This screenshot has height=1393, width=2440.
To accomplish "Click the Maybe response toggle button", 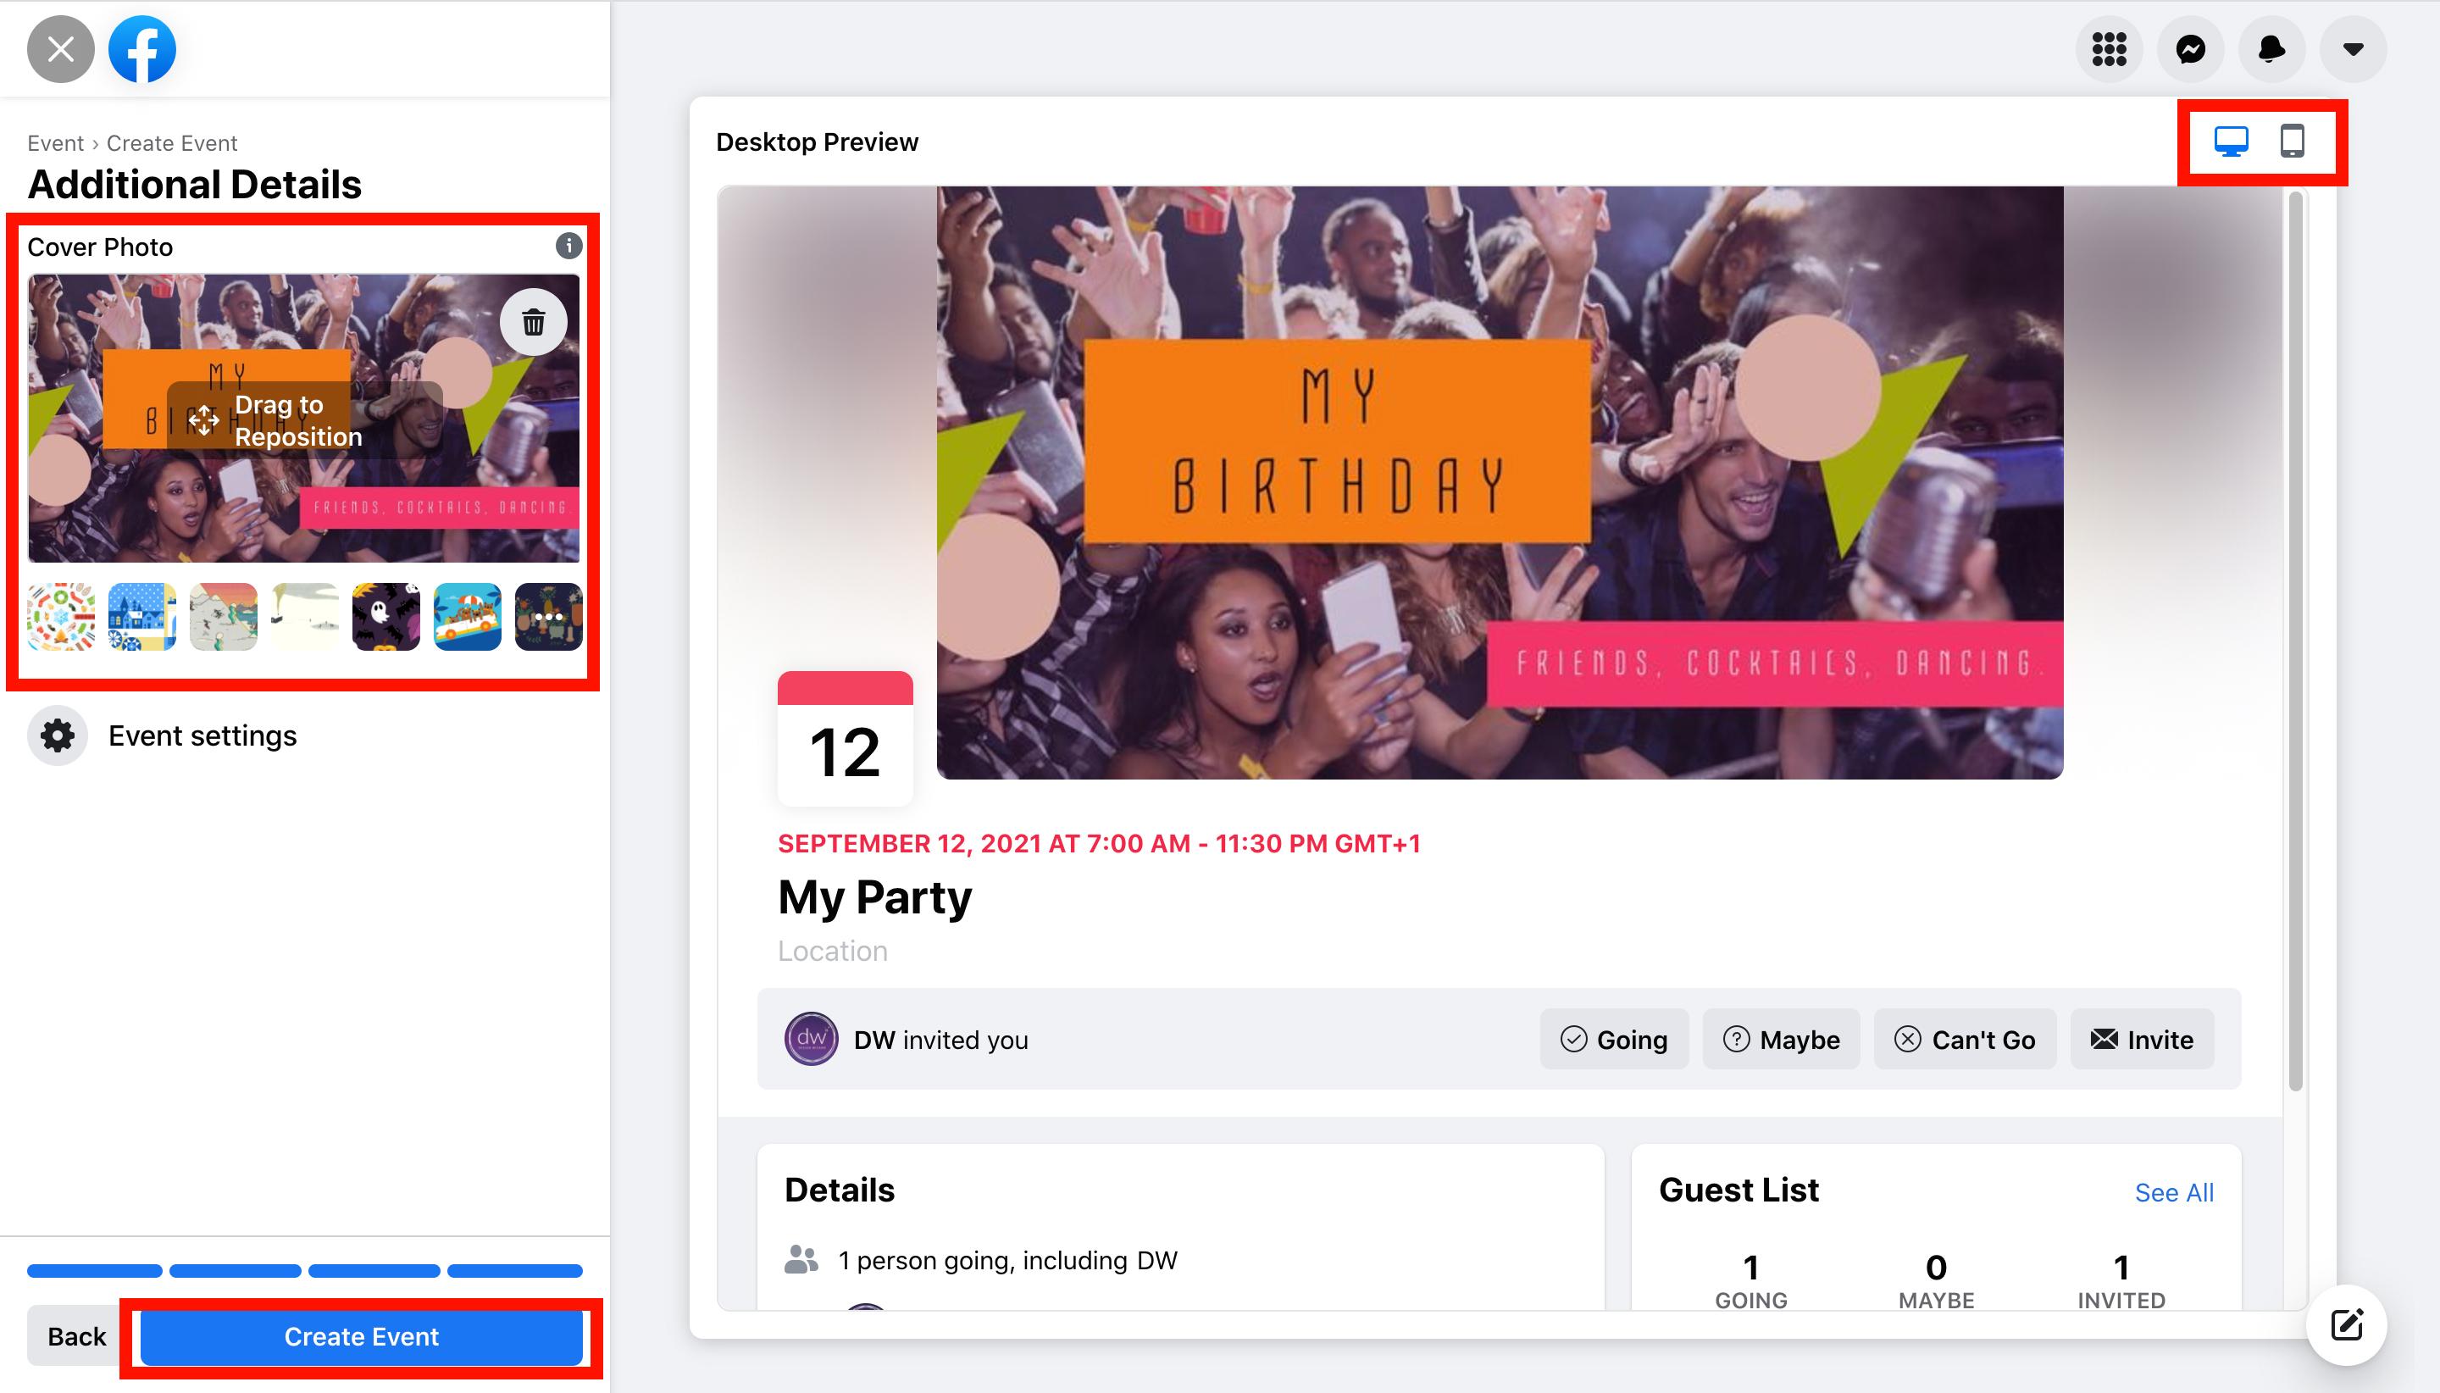I will click(1782, 1040).
